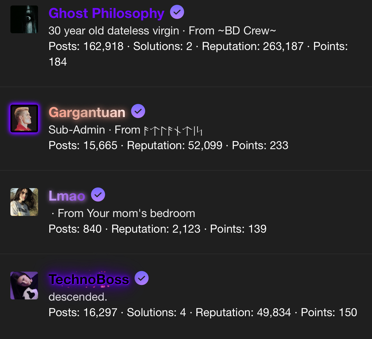Select the Lmao username link
The height and width of the screenshot is (339, 372).
coord(67,196)
